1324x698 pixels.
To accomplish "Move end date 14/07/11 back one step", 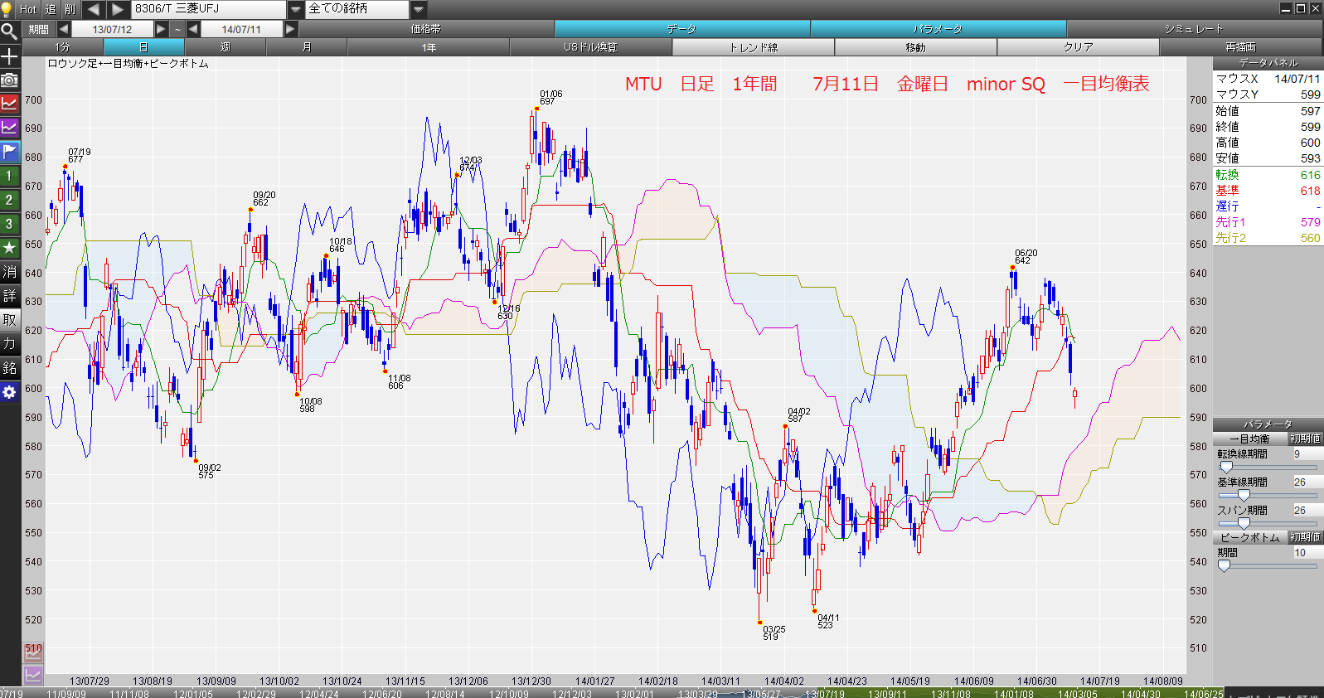I will (x=193, y=29).
